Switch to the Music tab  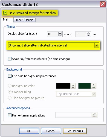click(30, 20)
